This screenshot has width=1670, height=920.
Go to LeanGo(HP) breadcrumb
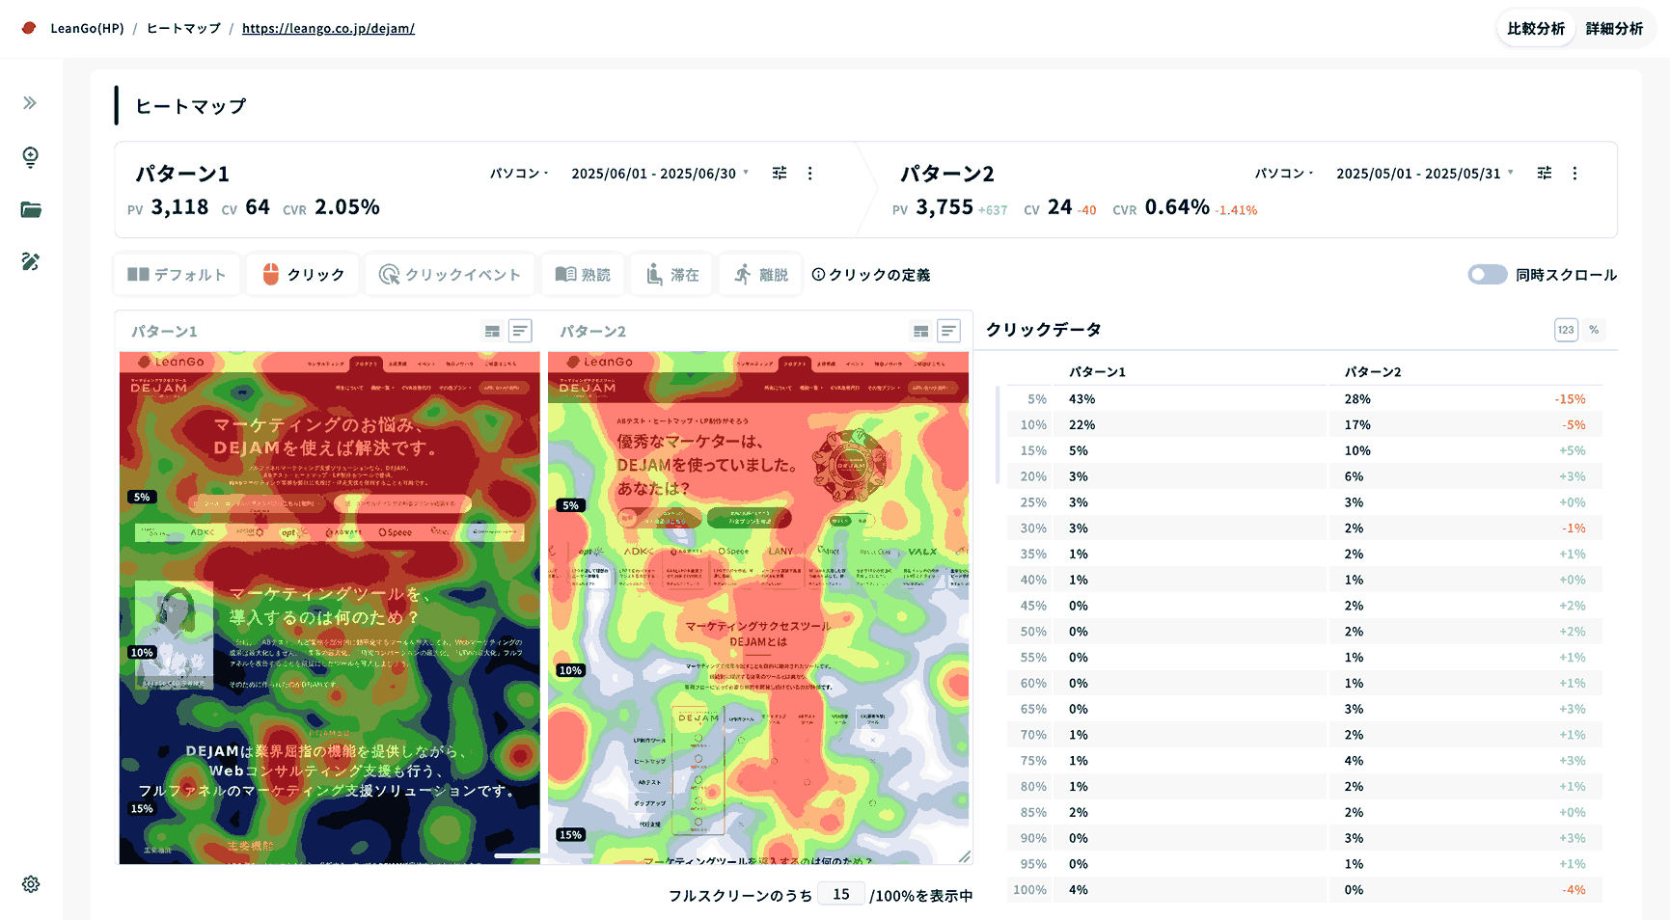87,28
